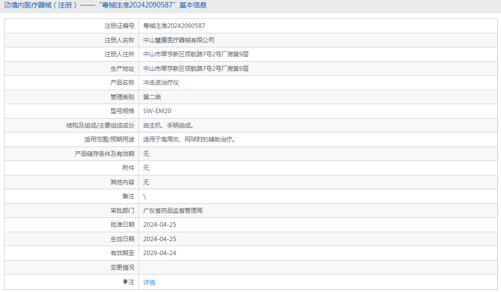Click the 有效期至 value 2029-04-24
Screen dimensions: 501x292
[160, 253]
